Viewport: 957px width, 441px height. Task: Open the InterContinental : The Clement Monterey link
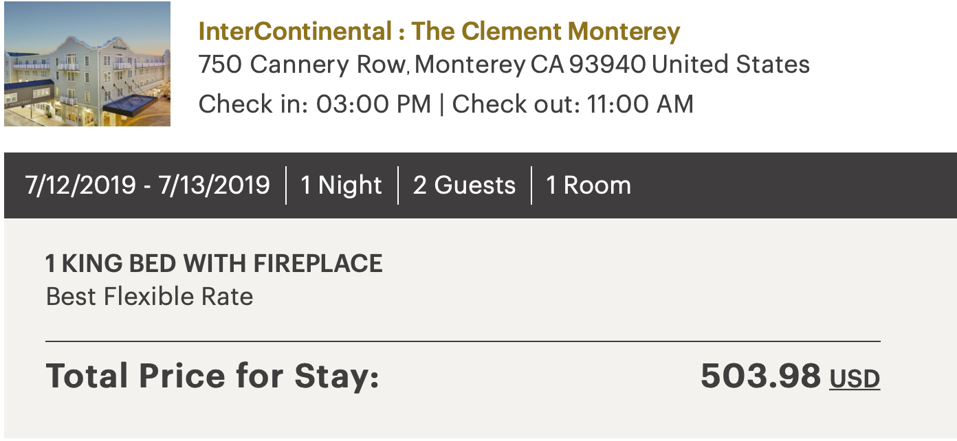pos(439,31)
